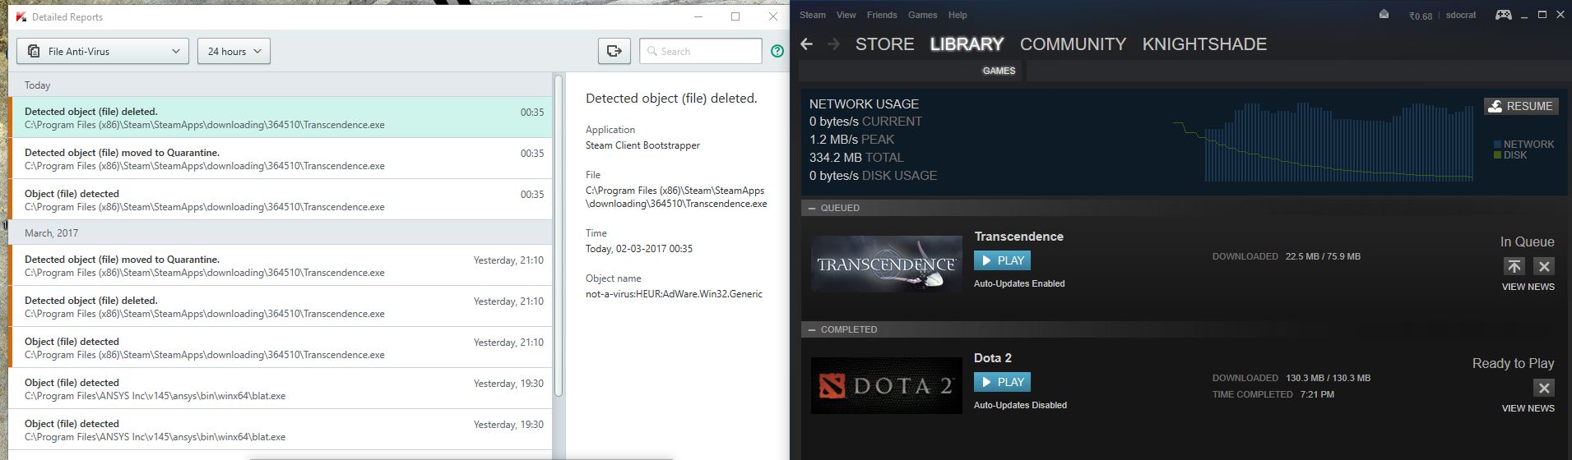Screen dimensions: 1572x460
Task: Open the KNIGHTSHADE profile tab
Action: click(1204, 44)
